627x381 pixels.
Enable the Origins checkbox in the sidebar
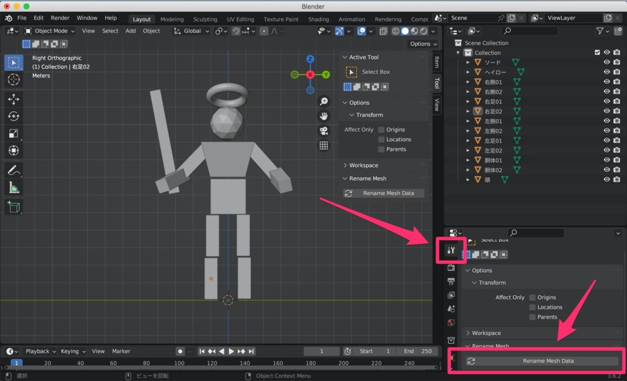coord(381,130)
